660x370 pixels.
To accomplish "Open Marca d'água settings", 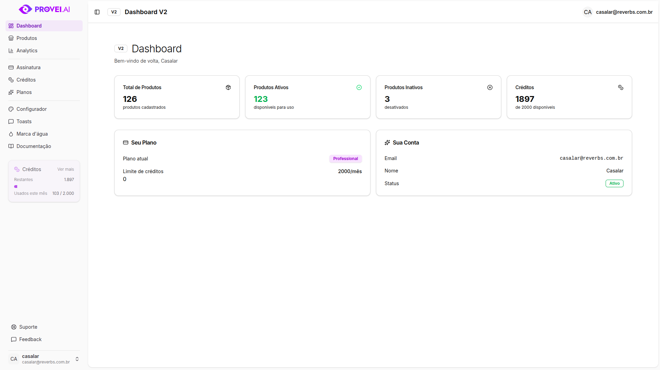I will pyautogui.click(x=32, y=134).
